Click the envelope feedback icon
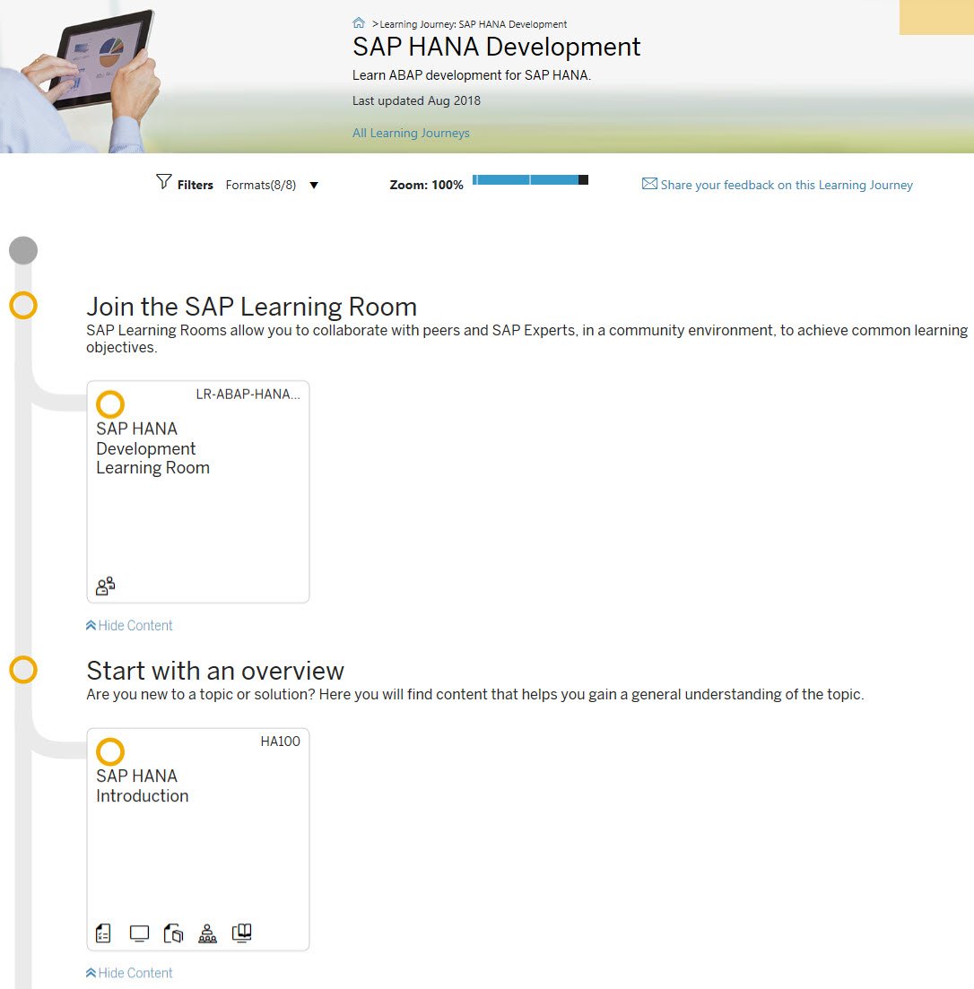The height and width of the screenshot is (989, 974). [649, 184]
